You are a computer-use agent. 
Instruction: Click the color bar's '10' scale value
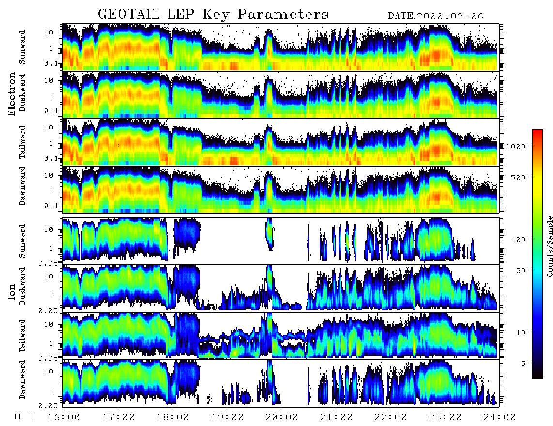point(521,332)
